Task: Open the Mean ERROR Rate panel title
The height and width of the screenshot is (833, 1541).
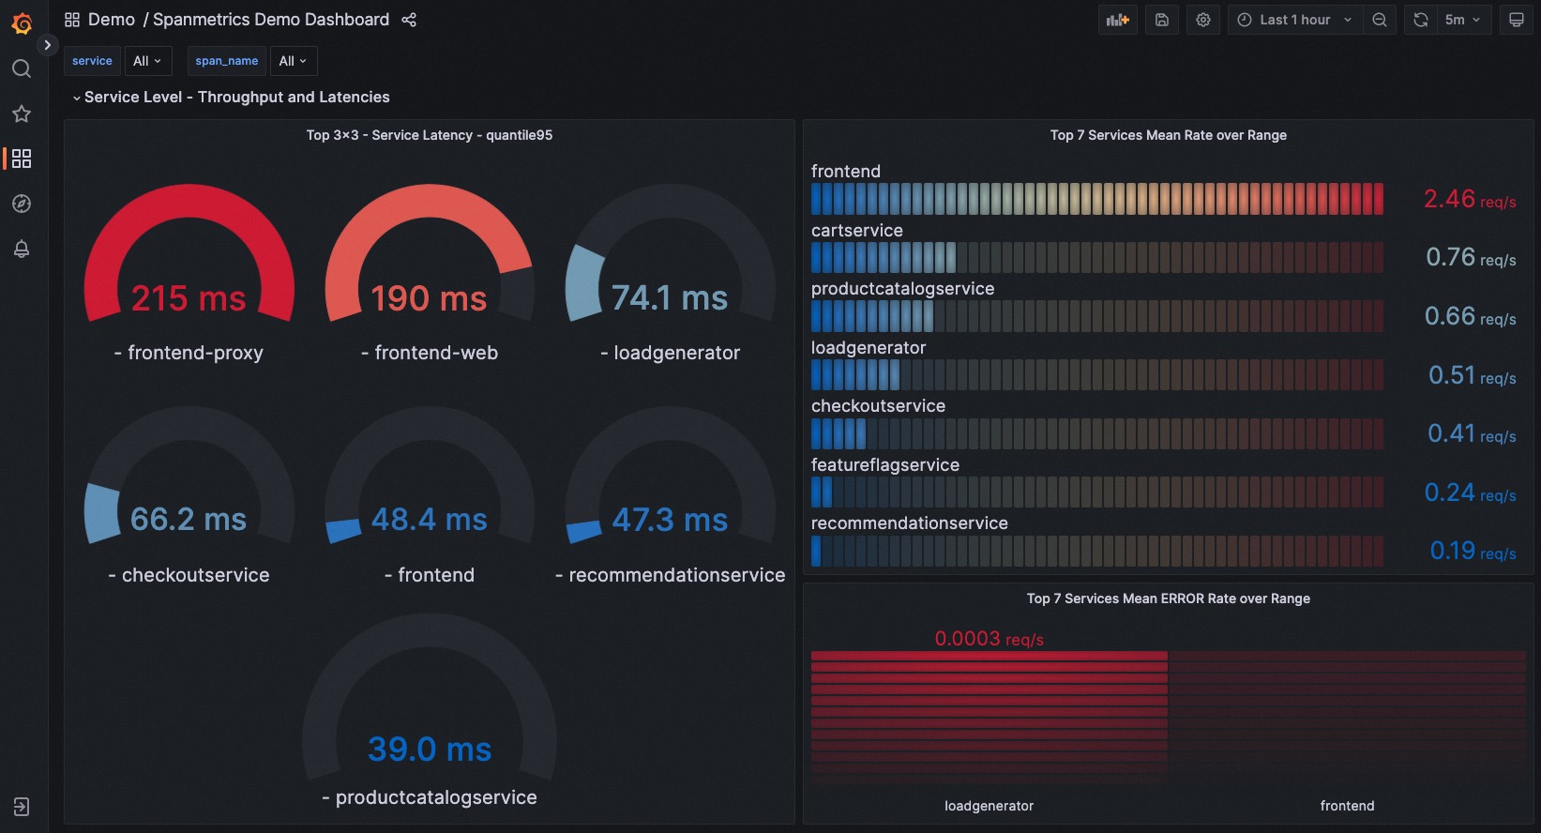Action: point(1169,598)
